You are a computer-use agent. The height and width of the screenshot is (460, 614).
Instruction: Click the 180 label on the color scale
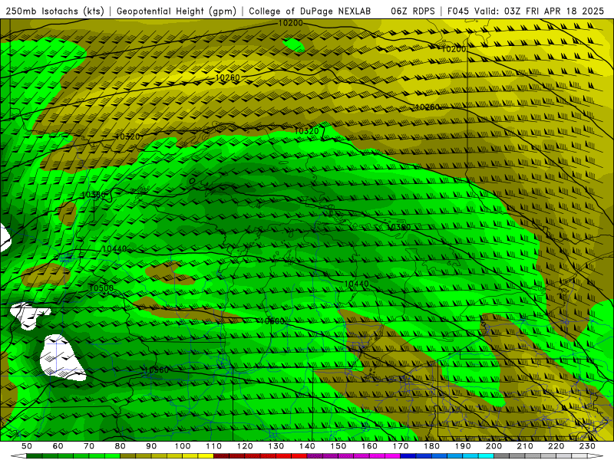pos(431,446)
